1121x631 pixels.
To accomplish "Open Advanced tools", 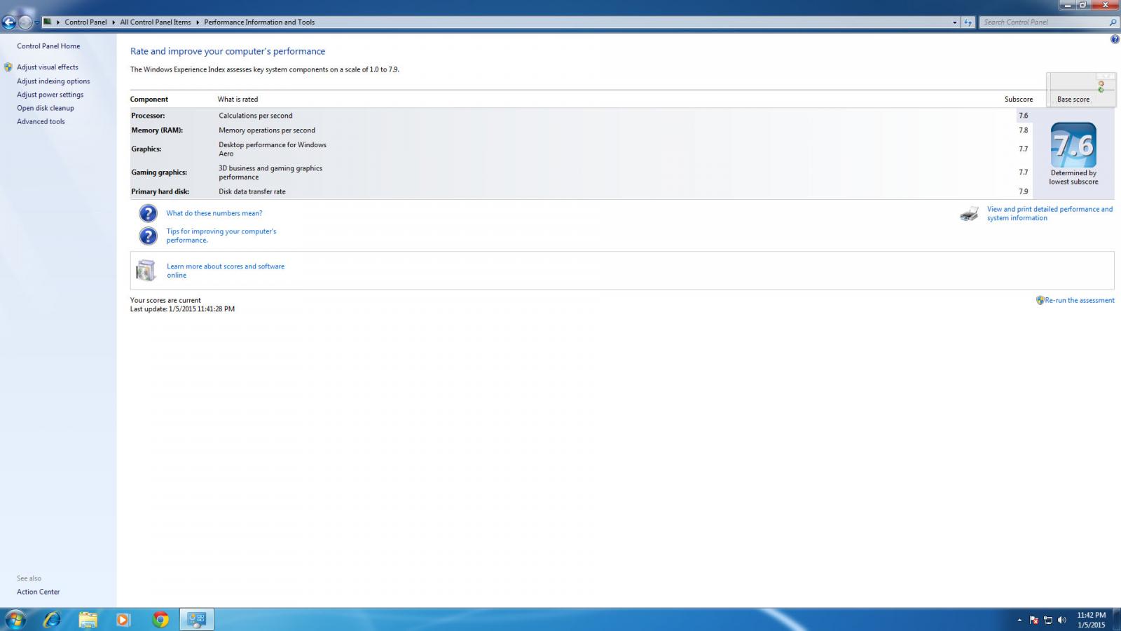I will [x=41, y=121].
